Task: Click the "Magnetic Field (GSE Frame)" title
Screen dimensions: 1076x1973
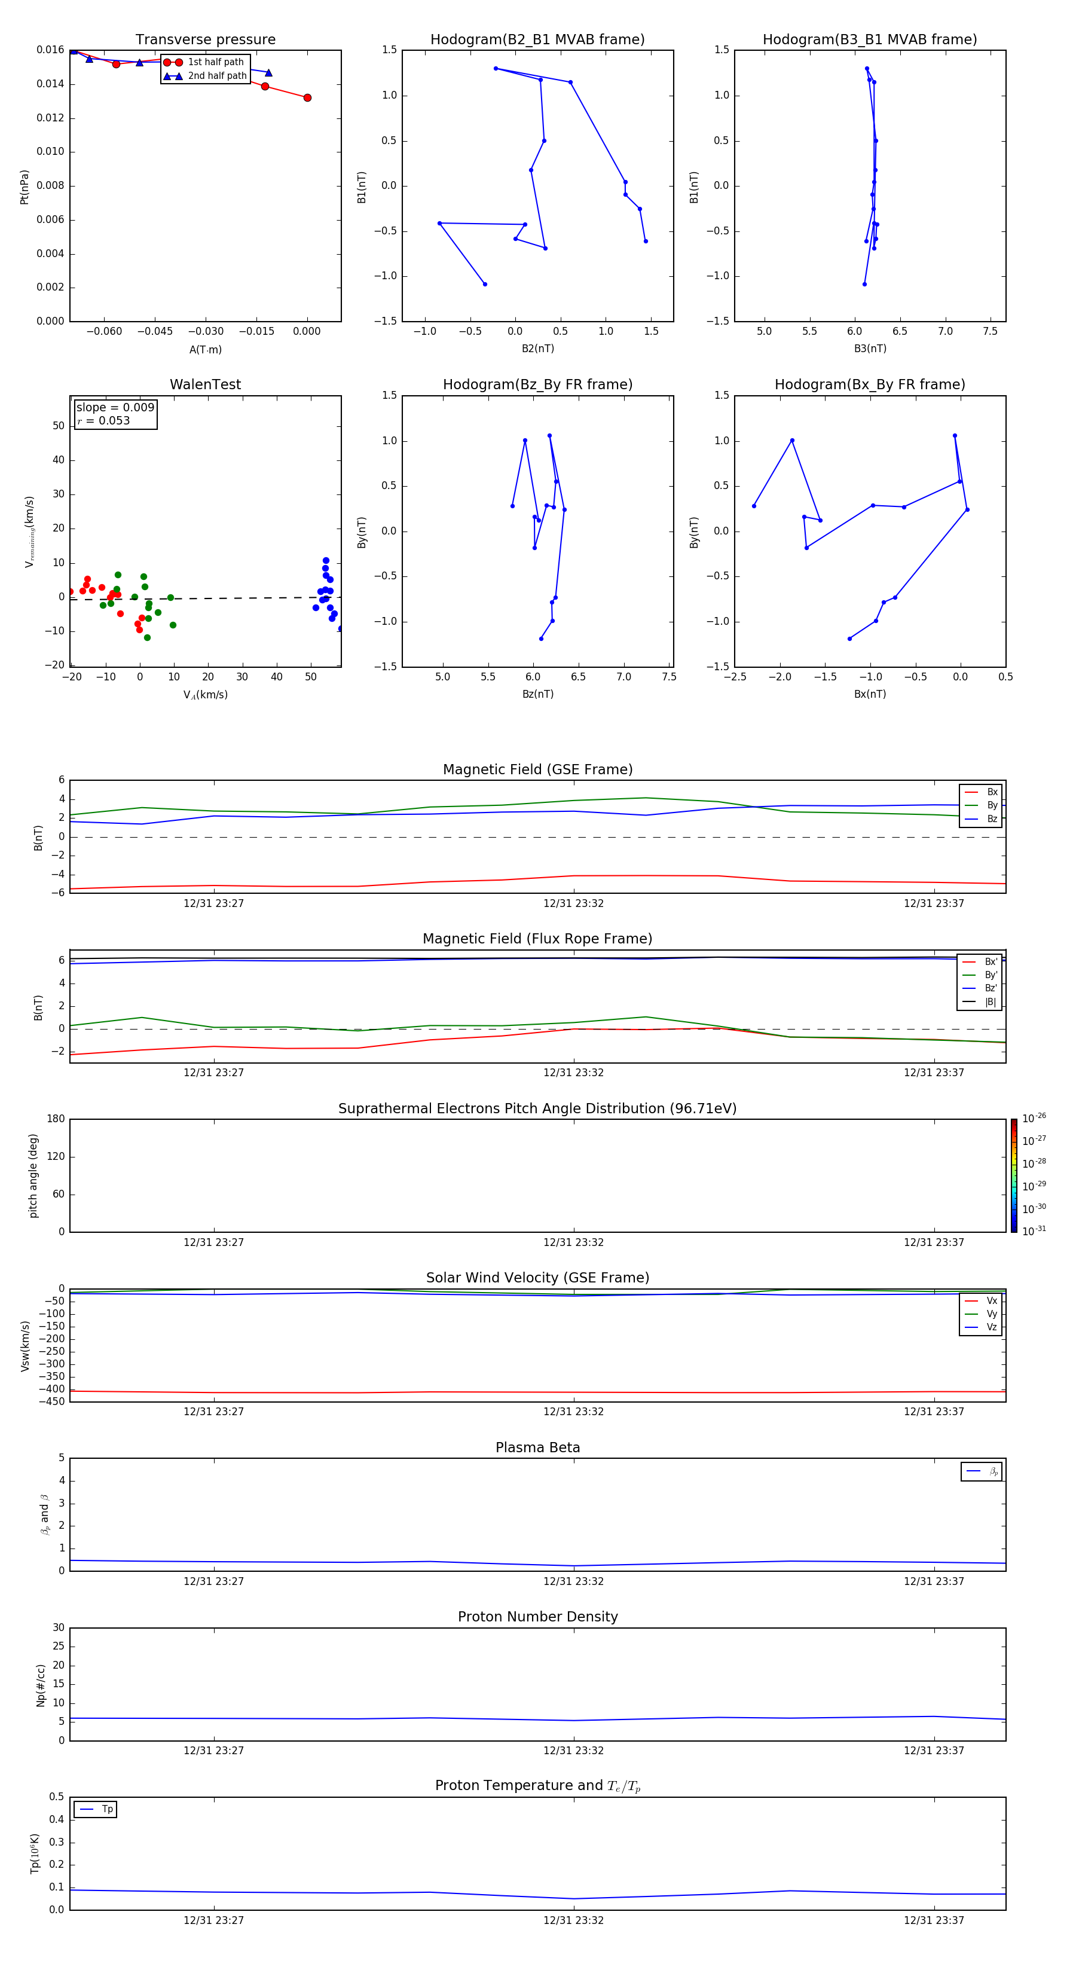Action: coord(537,769)
